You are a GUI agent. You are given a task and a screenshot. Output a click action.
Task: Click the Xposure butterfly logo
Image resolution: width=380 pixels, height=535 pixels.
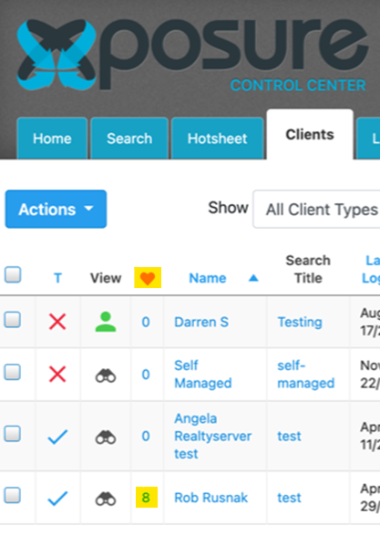[56, 56]
